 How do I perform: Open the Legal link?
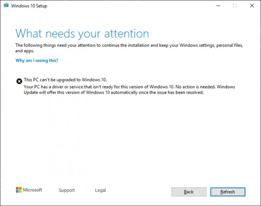[x=100, y=190]
